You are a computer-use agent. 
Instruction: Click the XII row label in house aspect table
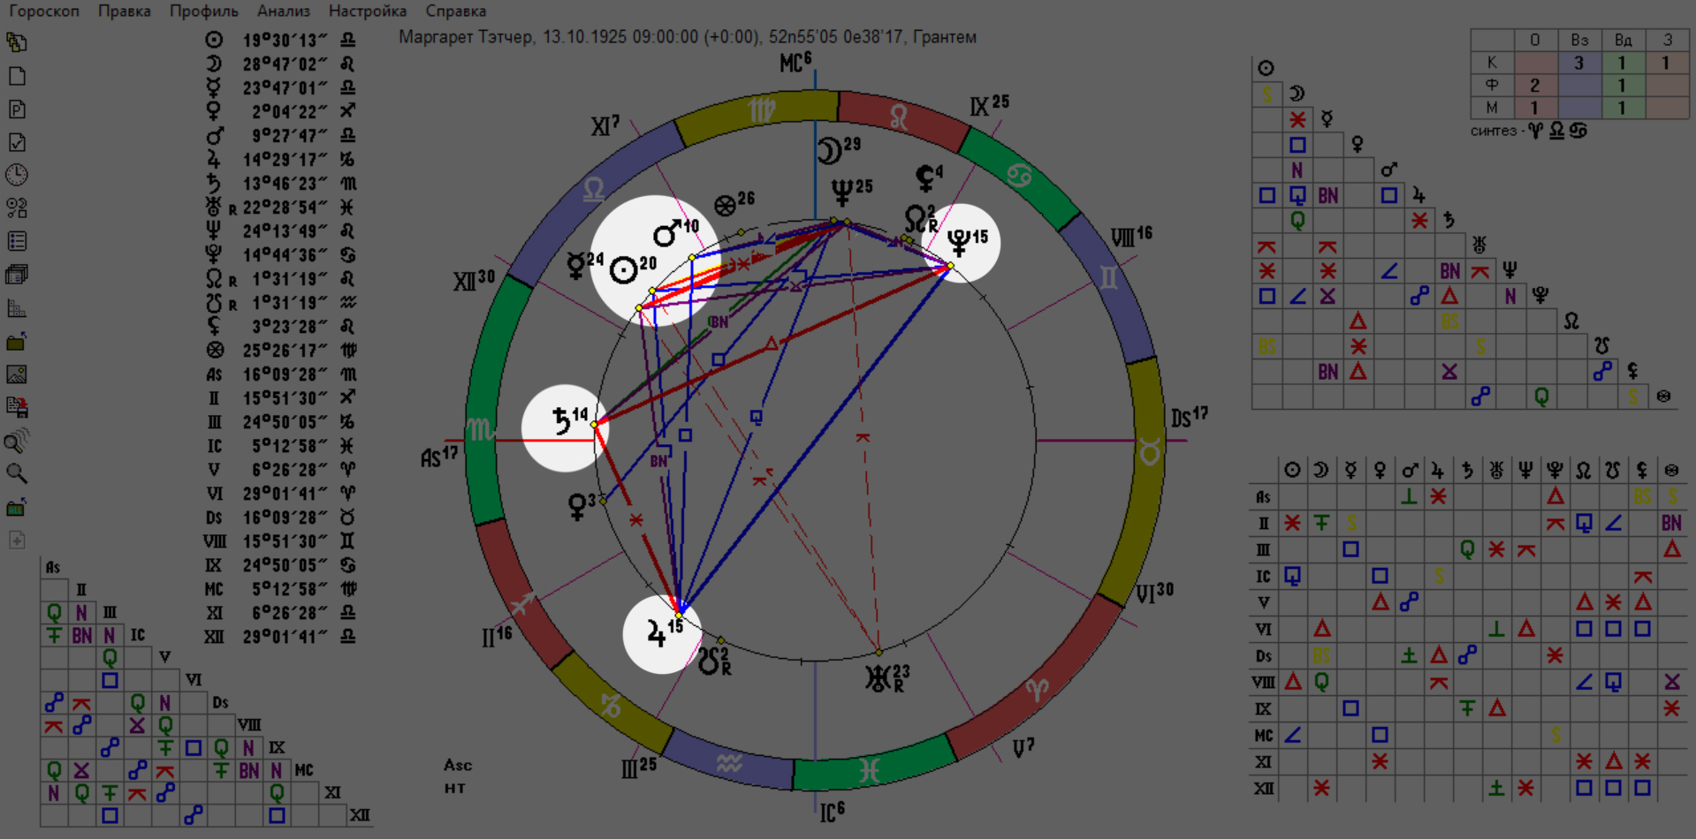[x=1264, y=788]
